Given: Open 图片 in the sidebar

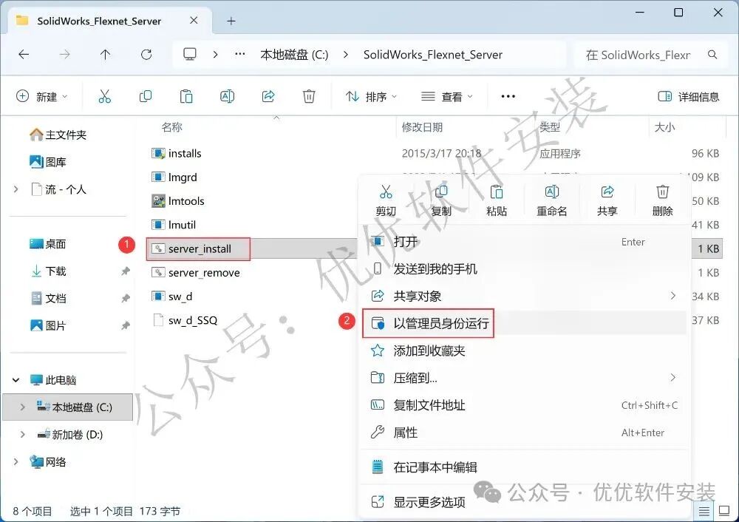Looking at the screenshot, I should (48, 326).
